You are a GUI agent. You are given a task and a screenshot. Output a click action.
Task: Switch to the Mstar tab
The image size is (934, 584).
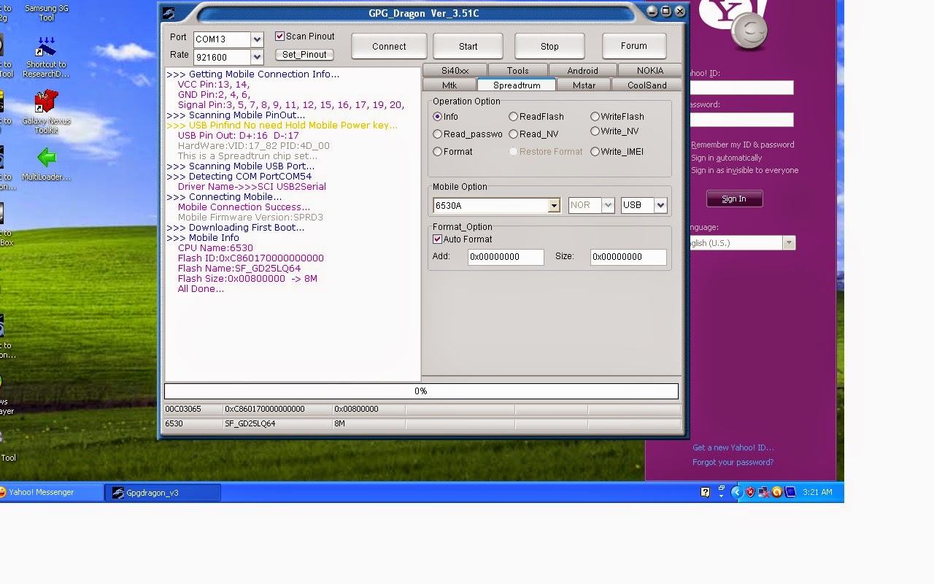(584, 85)
